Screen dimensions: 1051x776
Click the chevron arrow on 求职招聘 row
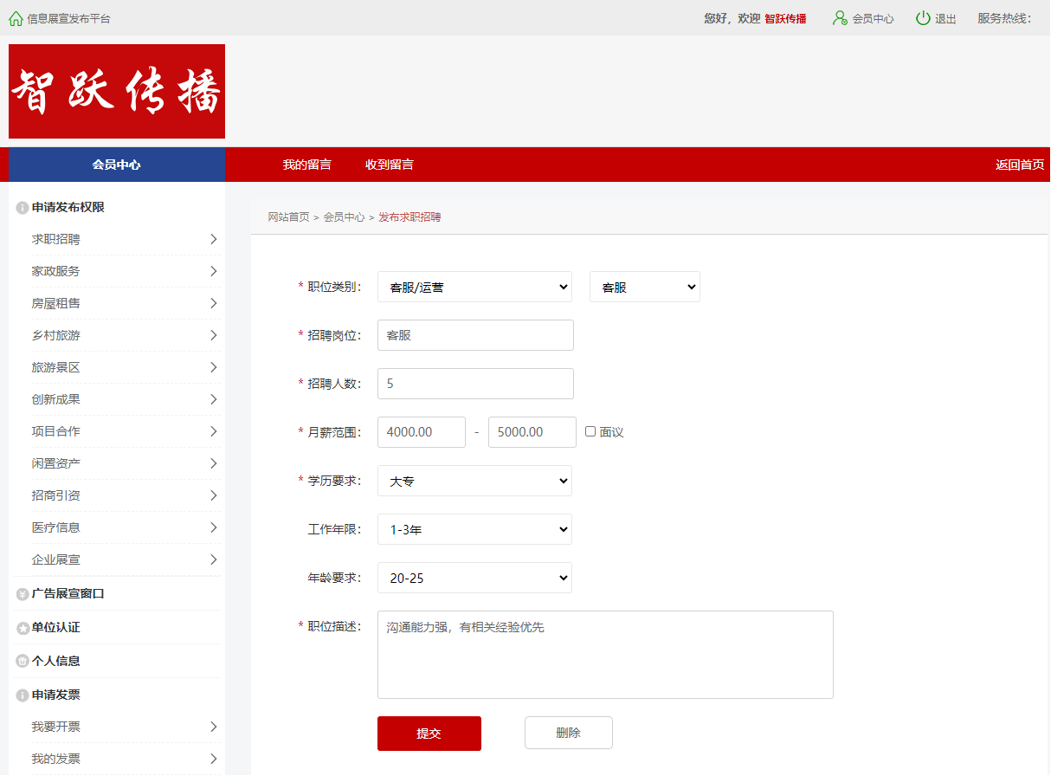point(214,239)
